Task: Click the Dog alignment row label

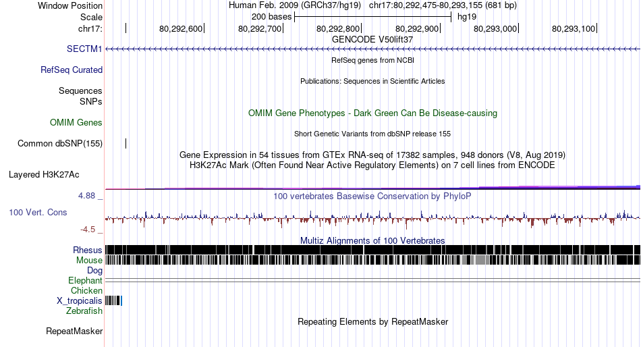Action: click(94, 271)
